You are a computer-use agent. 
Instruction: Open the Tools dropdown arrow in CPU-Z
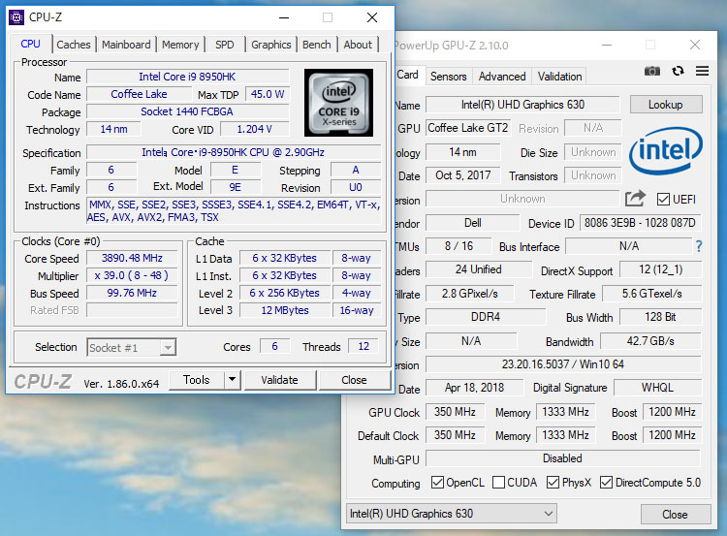click(232, 380)
